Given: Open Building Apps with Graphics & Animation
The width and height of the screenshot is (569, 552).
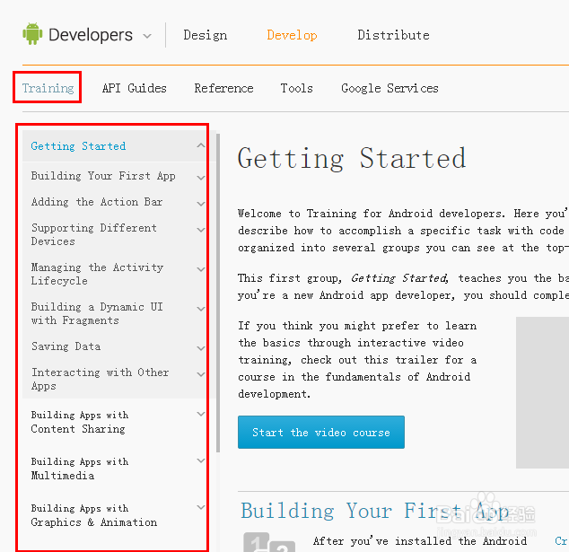Looking at the screenshot, I should (x=94, y=515).
